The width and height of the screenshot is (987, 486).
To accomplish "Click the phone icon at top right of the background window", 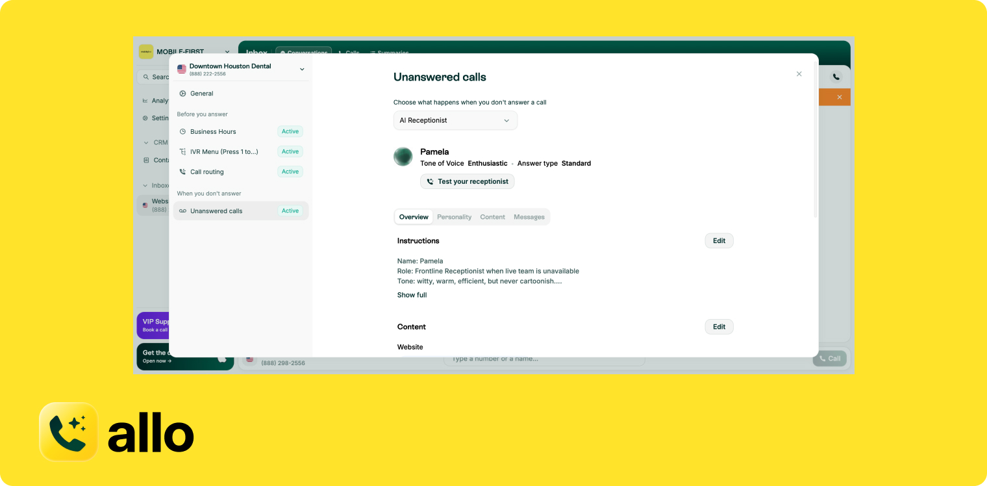I will [836, 77].
